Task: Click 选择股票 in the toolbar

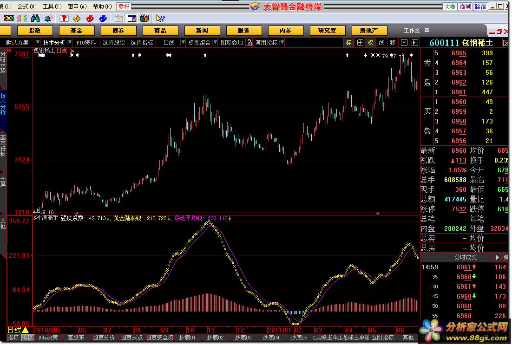Action: (x=114, y=42)
